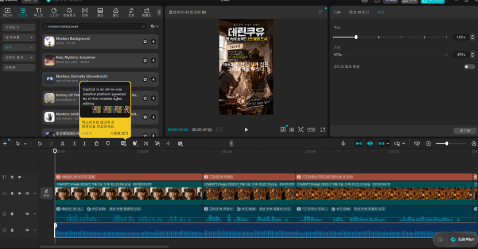Toggle the audio pitch change switch

point(469,67)
